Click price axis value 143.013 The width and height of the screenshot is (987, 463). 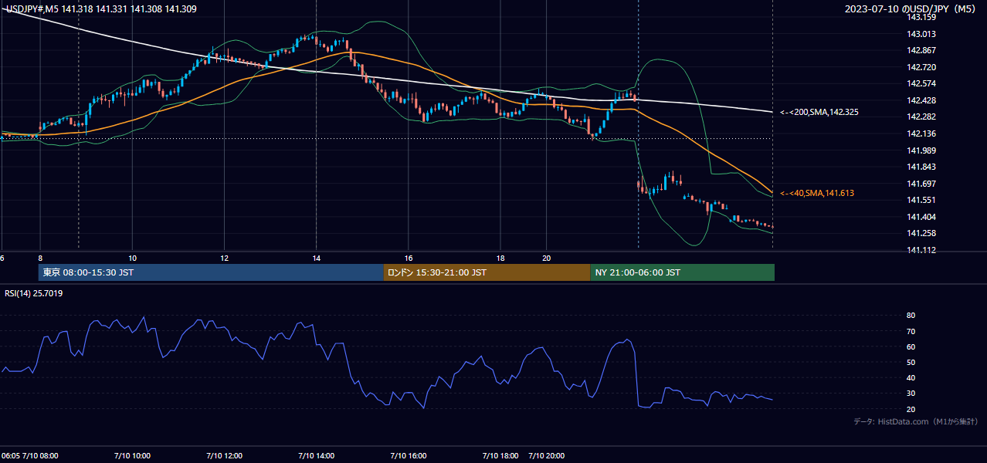[x=921, y=34]
